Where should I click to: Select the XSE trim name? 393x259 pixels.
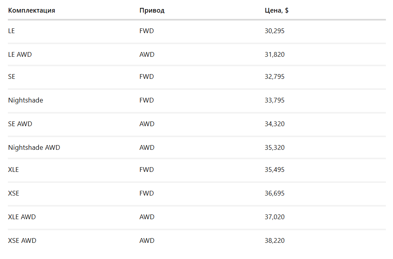pos(13,193)
